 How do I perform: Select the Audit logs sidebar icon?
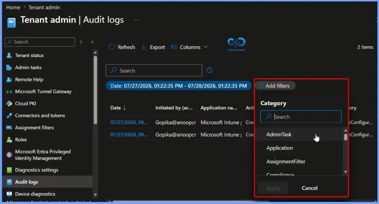click(x=9, y=182)
